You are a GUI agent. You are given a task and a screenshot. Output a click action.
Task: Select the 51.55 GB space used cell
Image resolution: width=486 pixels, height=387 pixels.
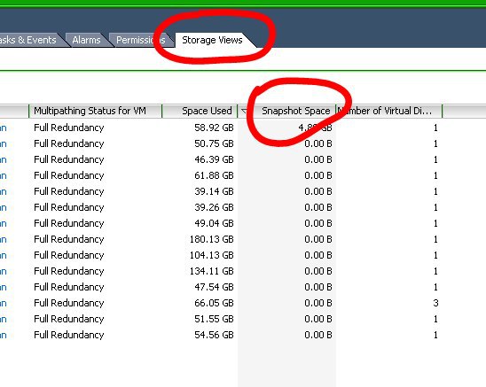tap(214, 319)
